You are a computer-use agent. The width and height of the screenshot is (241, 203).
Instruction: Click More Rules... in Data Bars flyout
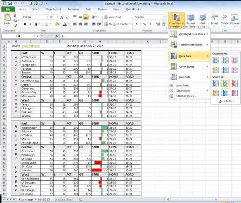[227, 101]
